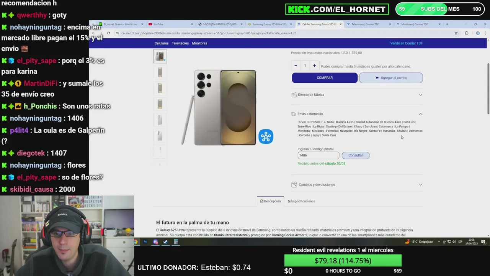Click the Samsung Pass floating round icon
The image size is (490, 276).
(x=266, y=136)
